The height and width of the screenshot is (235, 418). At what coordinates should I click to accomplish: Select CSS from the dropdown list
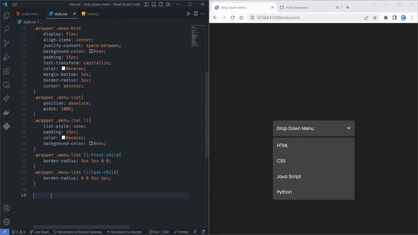tap(313, 161)
